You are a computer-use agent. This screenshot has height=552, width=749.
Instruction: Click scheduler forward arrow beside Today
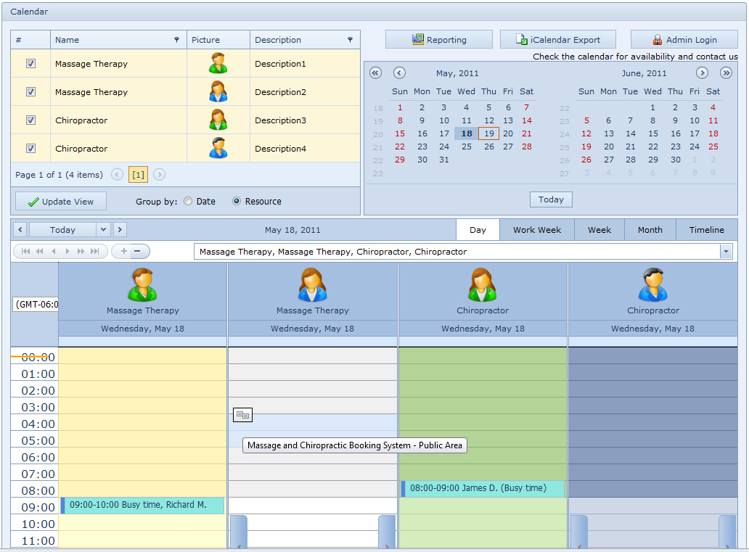[120, 230]
